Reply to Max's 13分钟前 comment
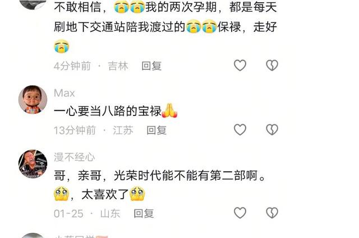 click(x=157, y=130)
